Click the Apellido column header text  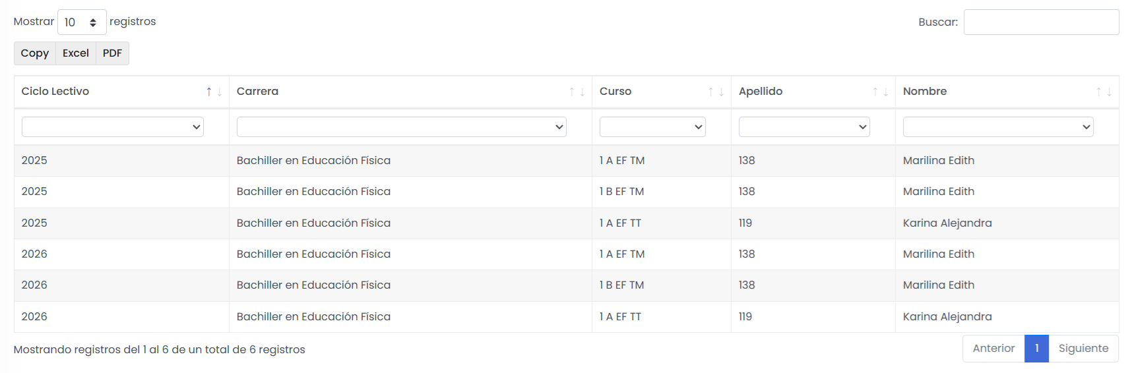click(761, 92)
